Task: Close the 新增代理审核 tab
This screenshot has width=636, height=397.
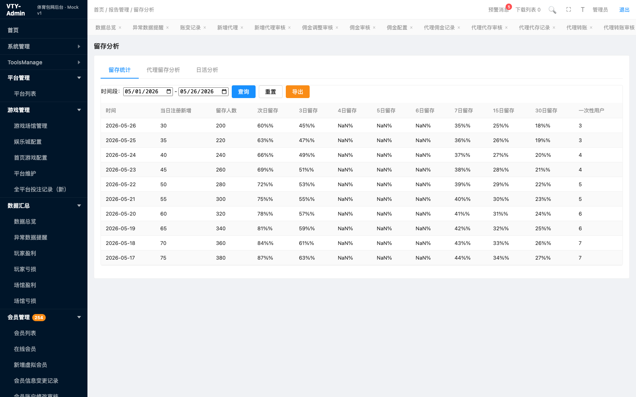Action: pyautogui.click(x=289, y=28)
